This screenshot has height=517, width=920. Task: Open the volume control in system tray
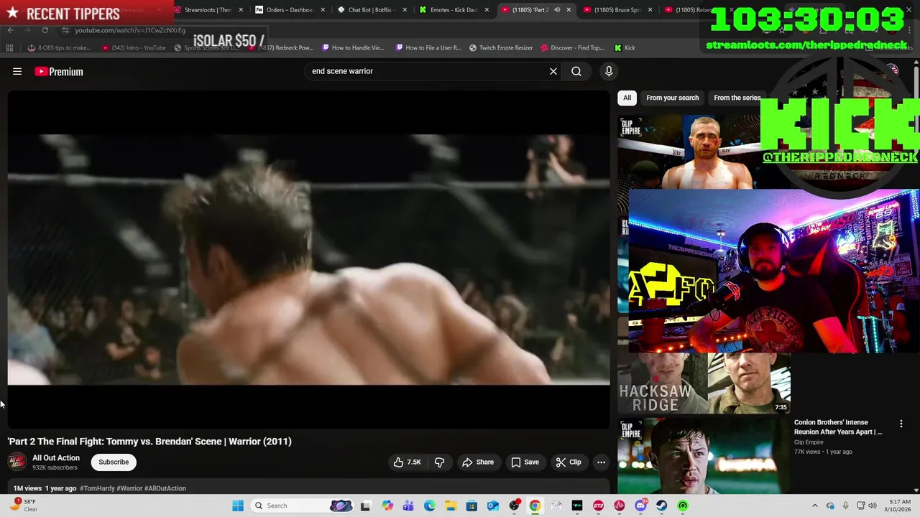click(x=873, y=506)
